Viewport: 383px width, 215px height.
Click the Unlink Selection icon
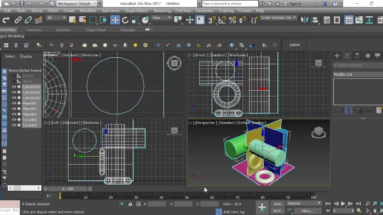coord(28,20)
